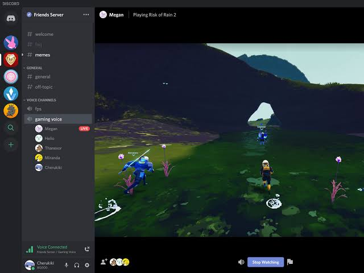Disconnect from voice using phone icon
Image resolution: width=364 pixels, height=273 pixels.
tap(87, 249)
